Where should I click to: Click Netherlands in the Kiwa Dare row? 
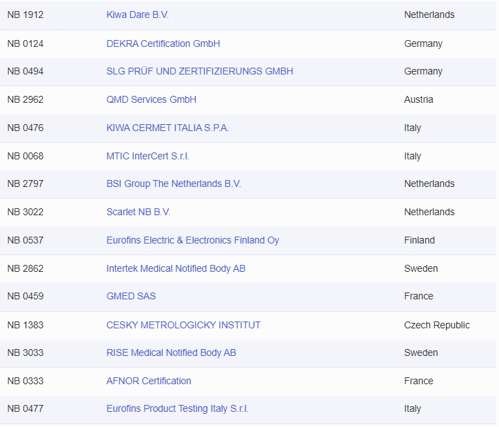tap(429, 14)
